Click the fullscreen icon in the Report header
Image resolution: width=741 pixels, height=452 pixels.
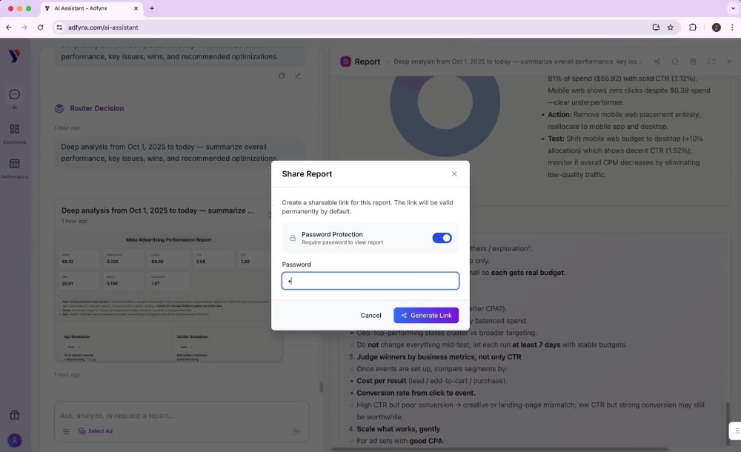coord(711,62)
